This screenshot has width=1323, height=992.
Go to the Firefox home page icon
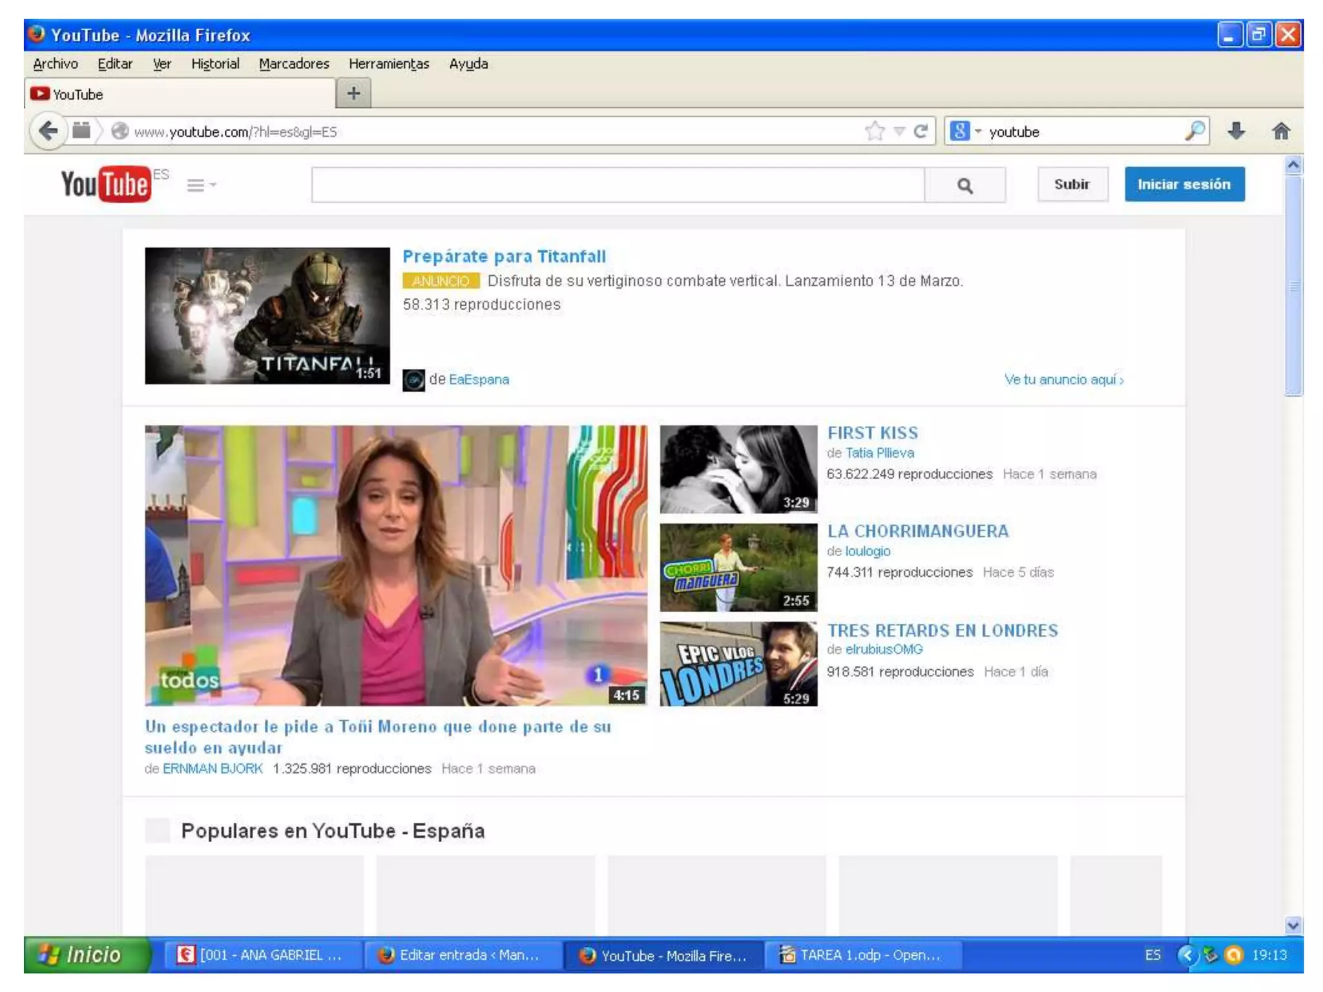point(1281,132)
